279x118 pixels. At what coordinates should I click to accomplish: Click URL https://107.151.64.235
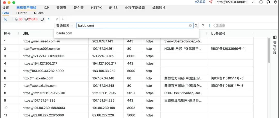click(39, 101)
